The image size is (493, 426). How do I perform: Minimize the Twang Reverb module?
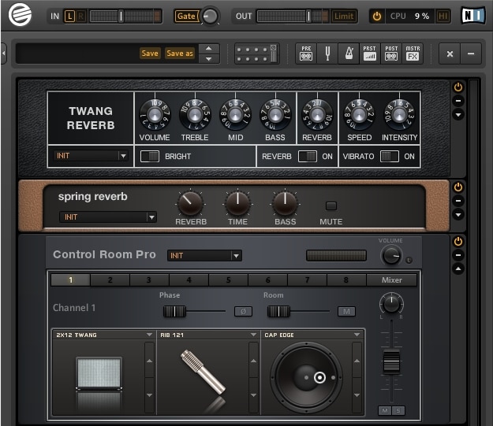458,101
